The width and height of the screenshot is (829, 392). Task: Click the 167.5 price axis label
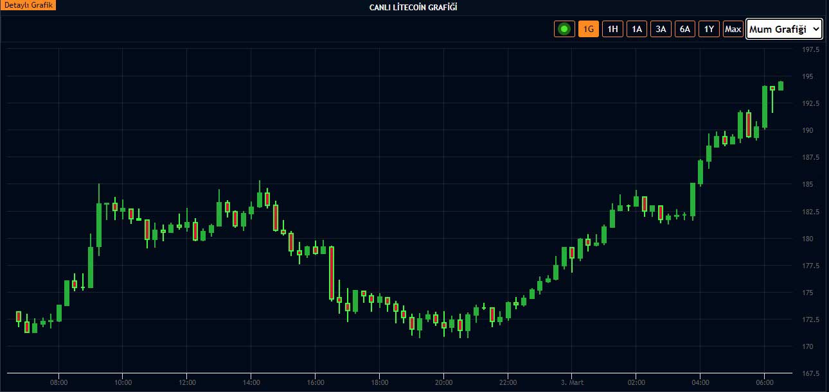pos(811,373)
